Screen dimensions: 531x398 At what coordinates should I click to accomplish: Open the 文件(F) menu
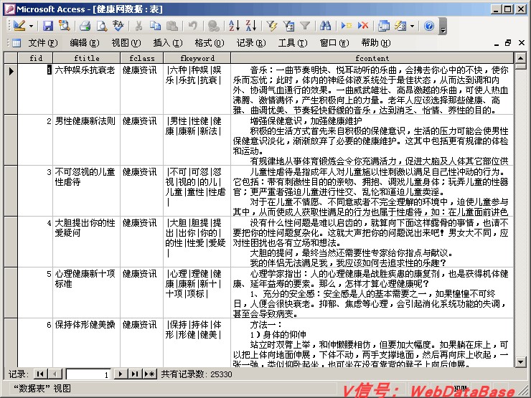(x=43, y=43)
